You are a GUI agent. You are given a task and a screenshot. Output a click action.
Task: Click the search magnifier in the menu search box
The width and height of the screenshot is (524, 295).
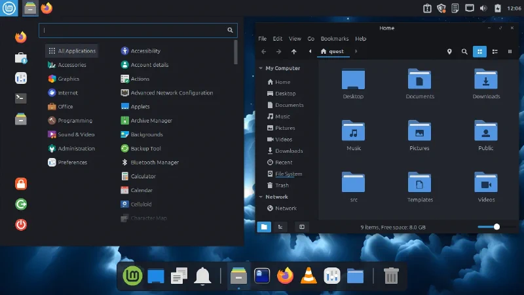[x=230, y=30]
